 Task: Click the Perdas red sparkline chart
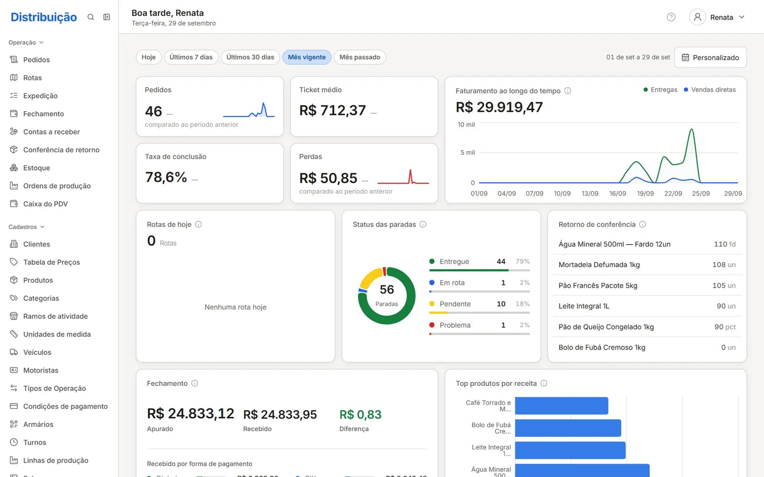403,177
